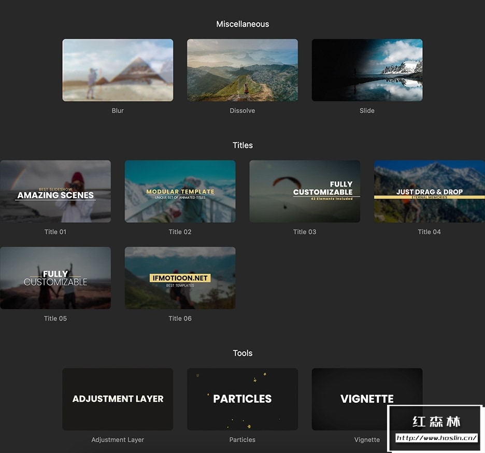Click the Title 03 caption

click(305, 232)
